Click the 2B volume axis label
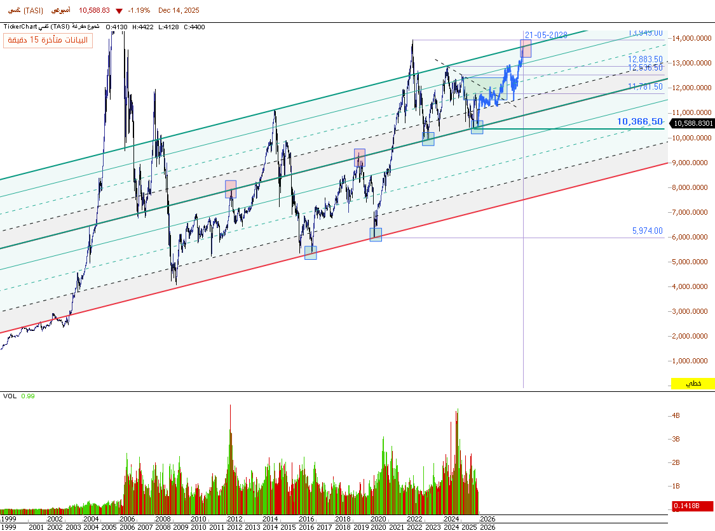This screenshot has width=715, height=531. tap(676, 462)
